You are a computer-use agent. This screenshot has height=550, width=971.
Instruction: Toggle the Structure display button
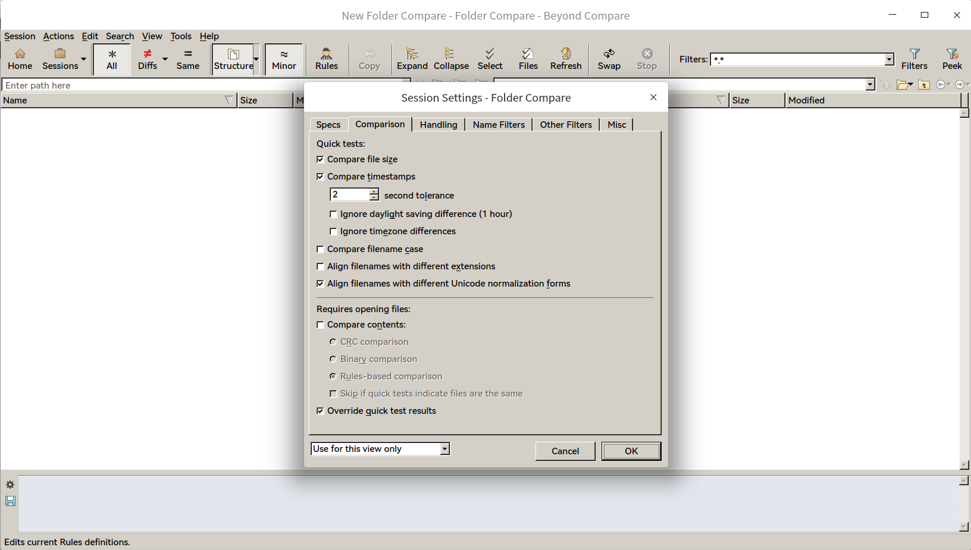click(x=233, y=59)
